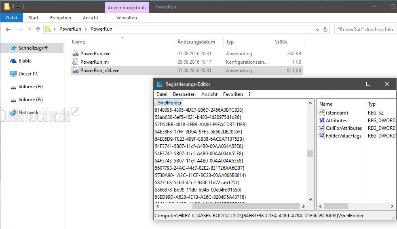Go back with the Explorer back arrow

(8, 29)
